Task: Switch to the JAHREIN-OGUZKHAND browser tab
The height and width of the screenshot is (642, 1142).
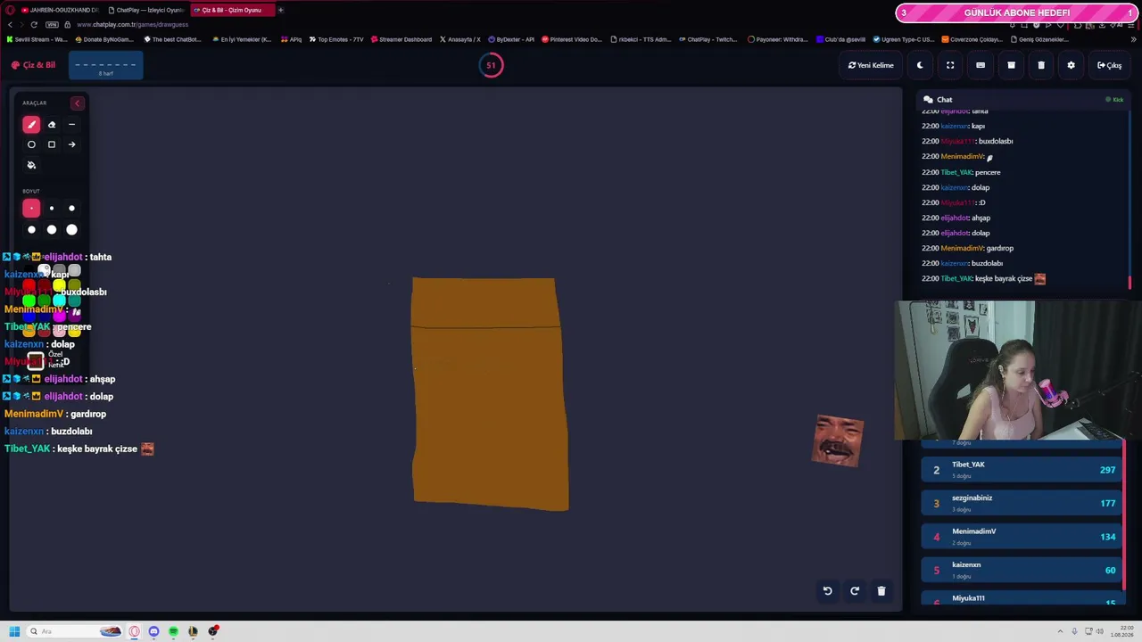Action: (59, 10)
